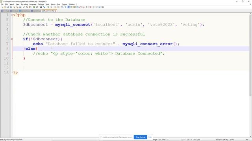Create a new document via toolbar
The width and height of the screenshot is (252, 141).
point(2,7)
